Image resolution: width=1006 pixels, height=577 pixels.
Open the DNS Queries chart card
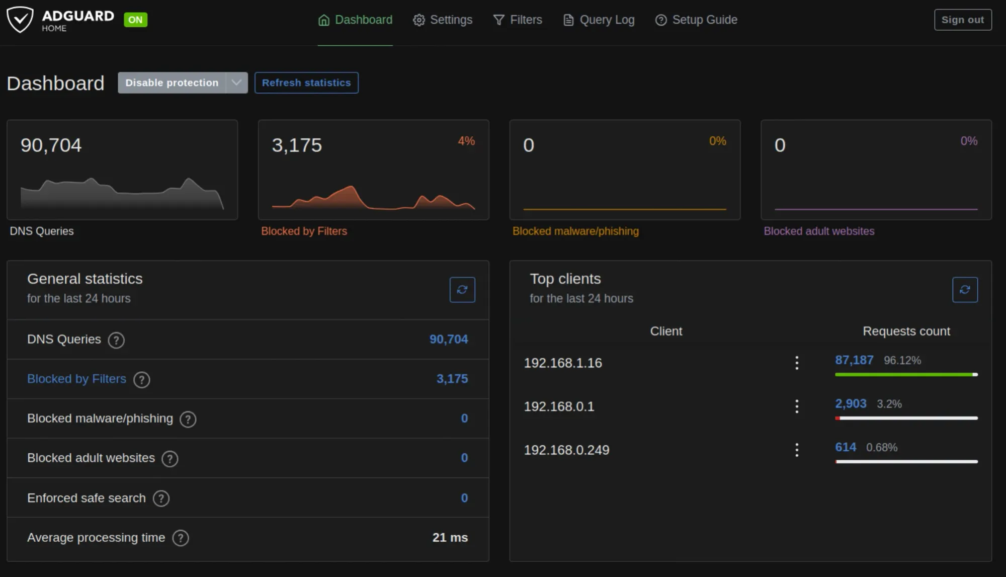[122, 170]
